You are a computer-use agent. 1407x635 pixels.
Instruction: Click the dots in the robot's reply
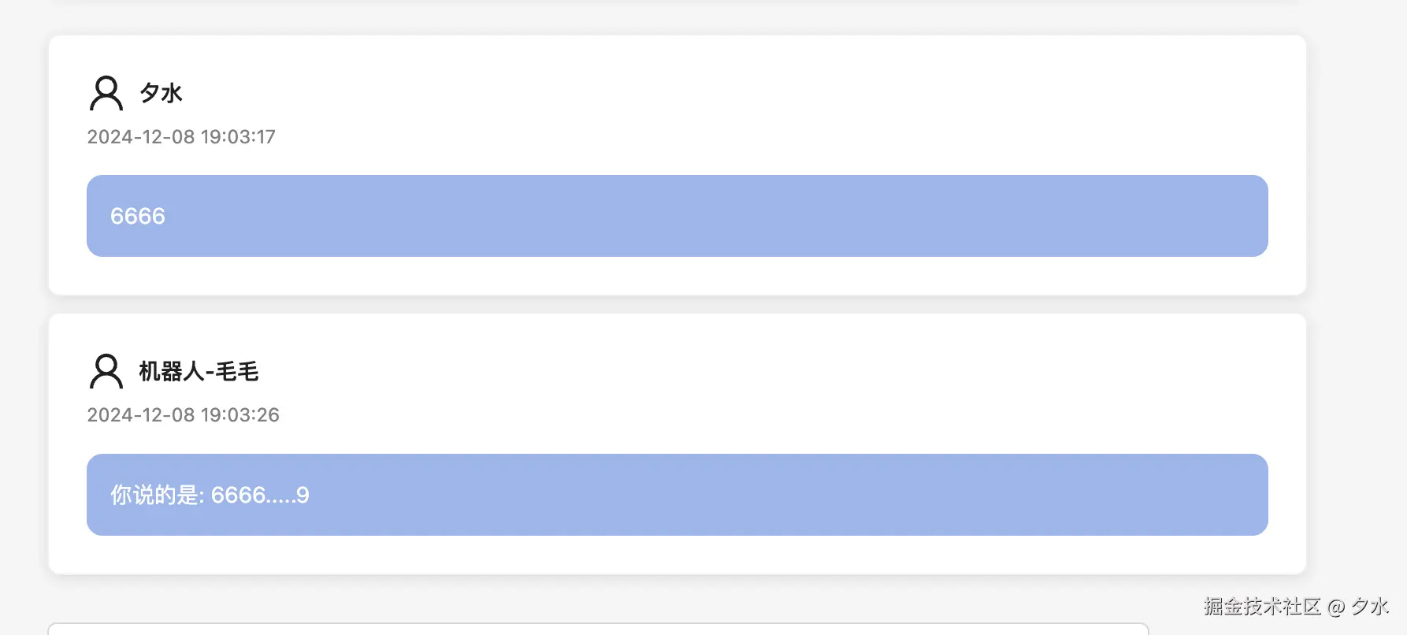pos(281,499)
